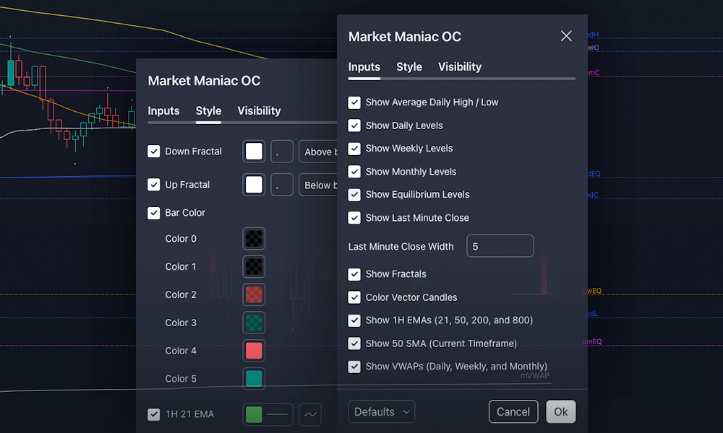Open the Defaults dropdown
Image resolution: width=723 pixels, height=433 pixels.
381,411
